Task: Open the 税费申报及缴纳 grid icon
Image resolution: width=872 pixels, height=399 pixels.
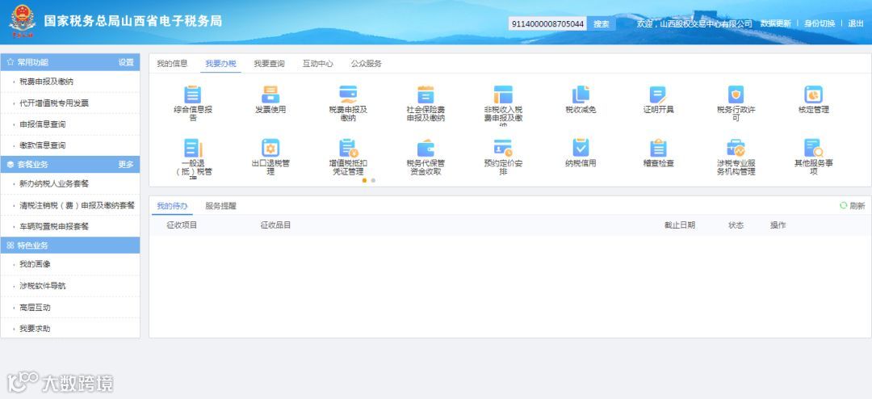Action: [348, 94]
